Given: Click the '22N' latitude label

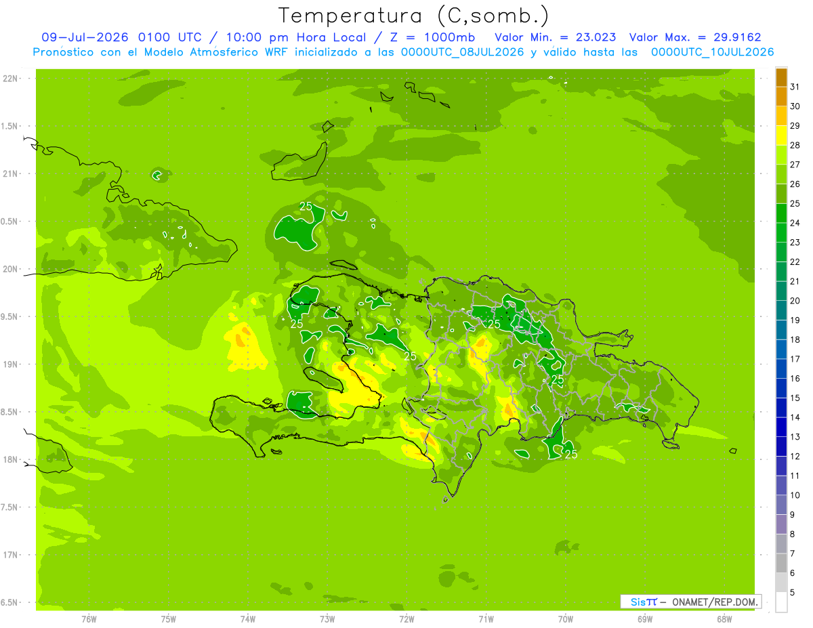Looking at the screenshot, I should 12,79.
